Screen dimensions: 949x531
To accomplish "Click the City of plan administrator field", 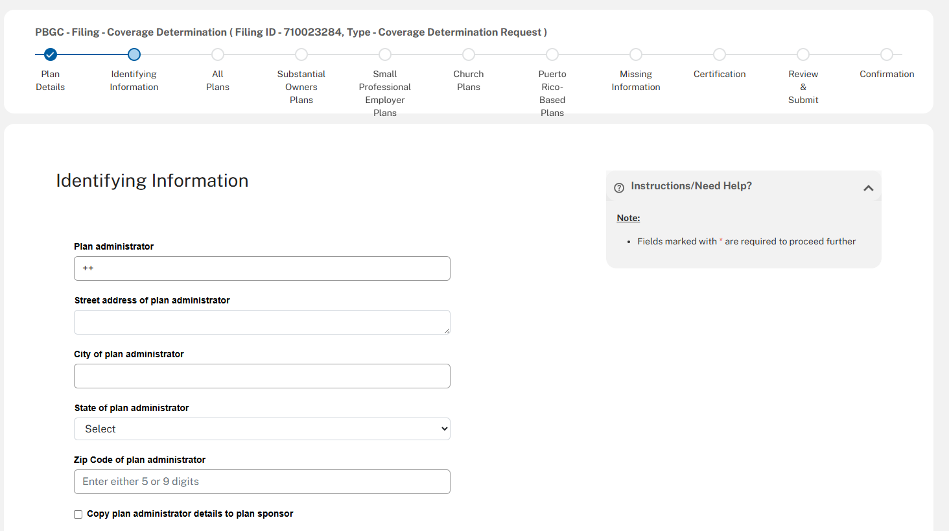I will 262,376.
